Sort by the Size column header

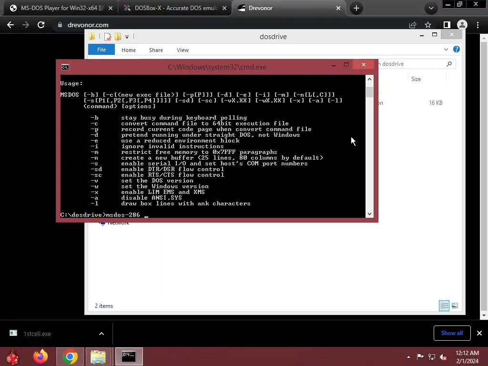(x=416, y=79)
